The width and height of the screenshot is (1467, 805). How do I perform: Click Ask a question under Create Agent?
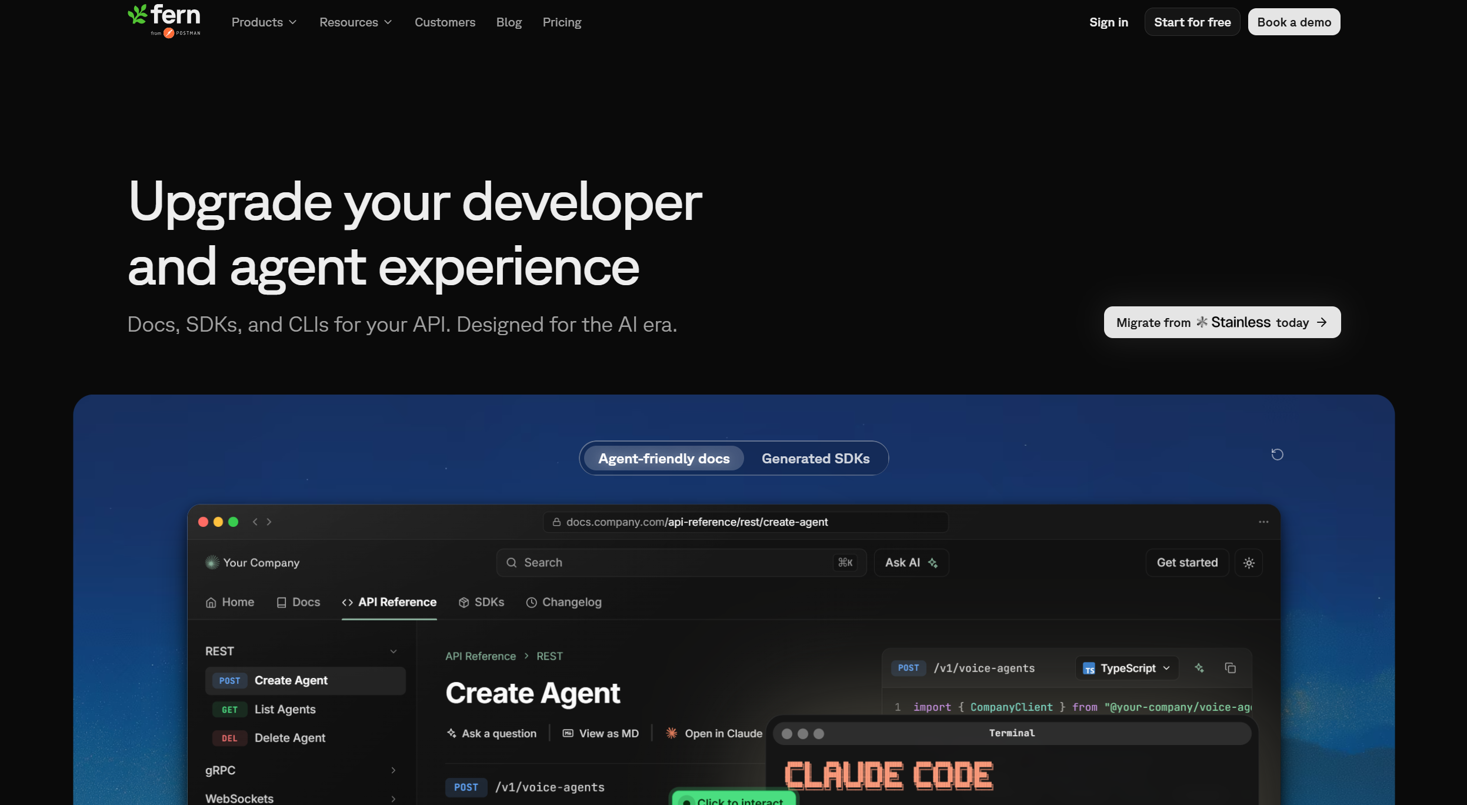pyautogui.click(x=492, y=733)
